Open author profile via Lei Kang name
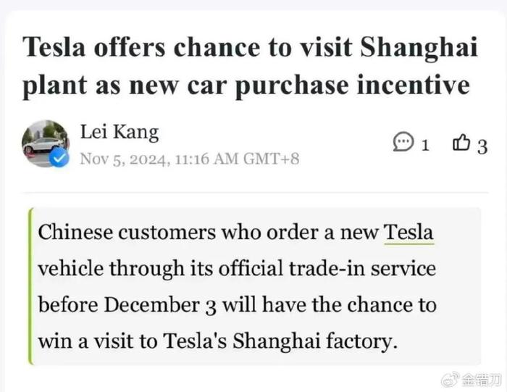The height and width of the screenshot is (392, 507). (120, 132)
